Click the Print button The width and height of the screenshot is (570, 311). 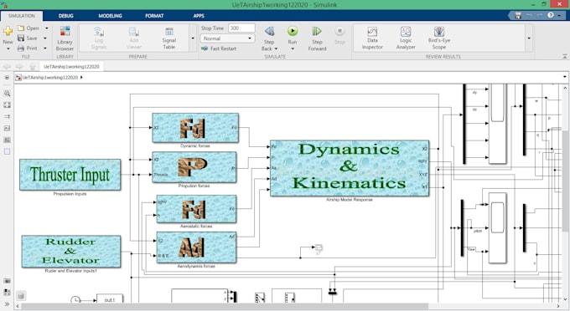[28, 48]
